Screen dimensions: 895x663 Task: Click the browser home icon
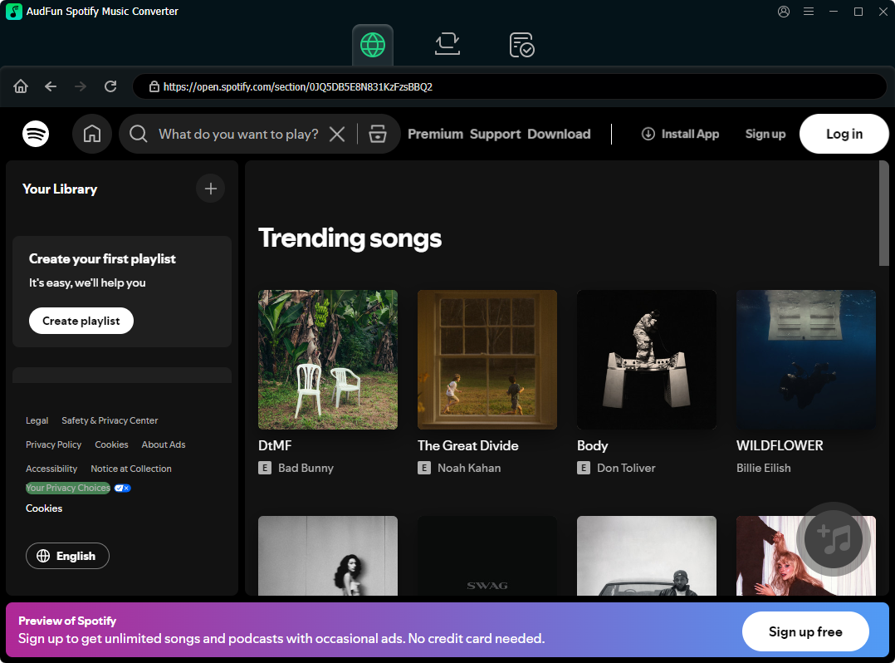(x=21, y=86)
